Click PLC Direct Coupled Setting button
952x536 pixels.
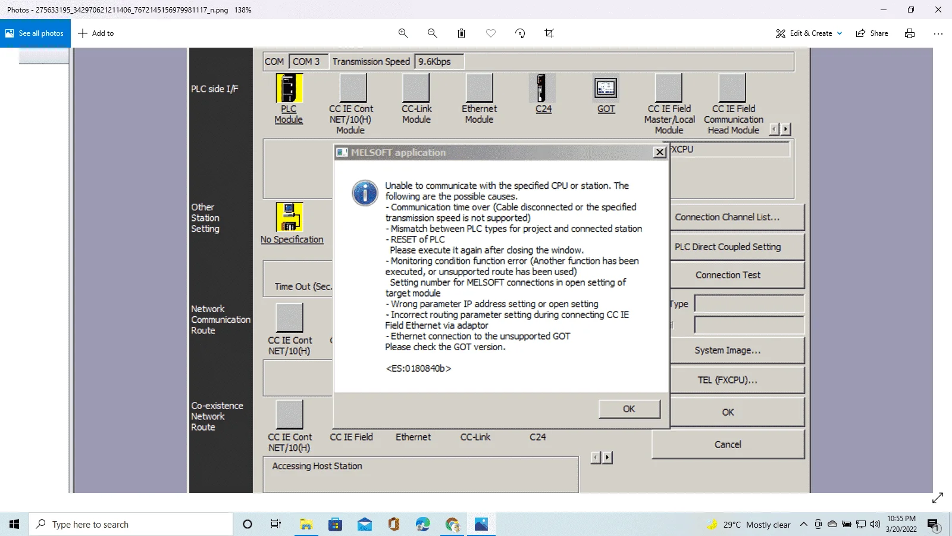click(737, 247)
